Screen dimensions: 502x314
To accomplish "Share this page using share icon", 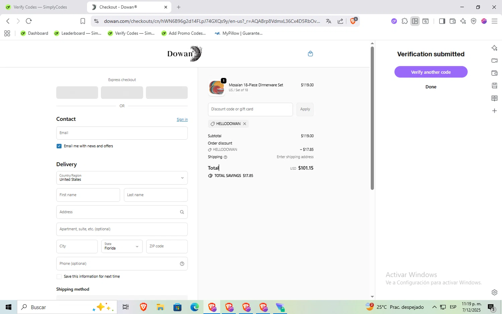I will pyautogui.click(x=340, y=21).
